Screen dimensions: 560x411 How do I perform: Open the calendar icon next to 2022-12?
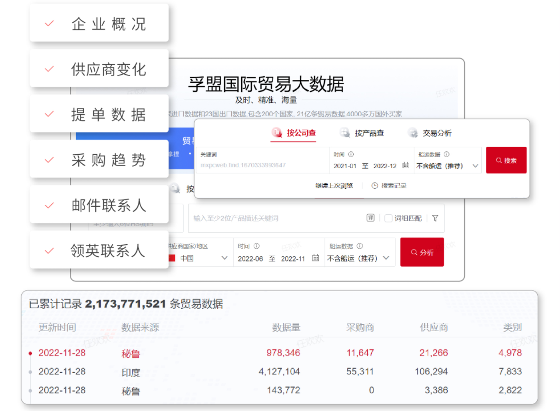point(405,165)
